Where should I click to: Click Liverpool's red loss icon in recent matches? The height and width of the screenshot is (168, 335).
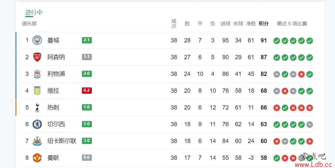[301, 74]
